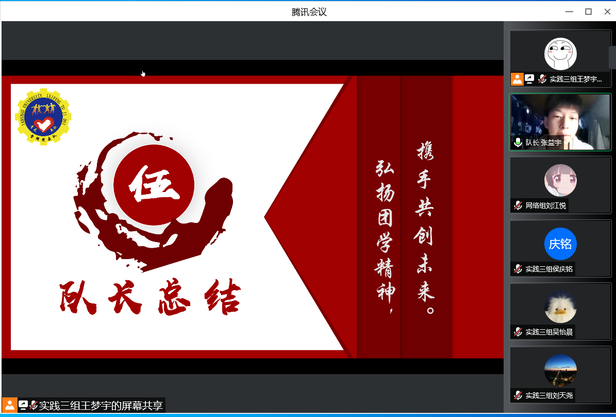The width and height of the screenshot is (616, 417).
Task: Click 刘天尧's city skyline avatar
Action: tap(560, 370)
